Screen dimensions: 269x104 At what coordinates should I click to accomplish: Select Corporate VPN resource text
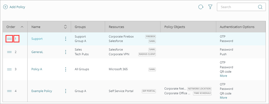pyautogui.click(x=119, y=54)
